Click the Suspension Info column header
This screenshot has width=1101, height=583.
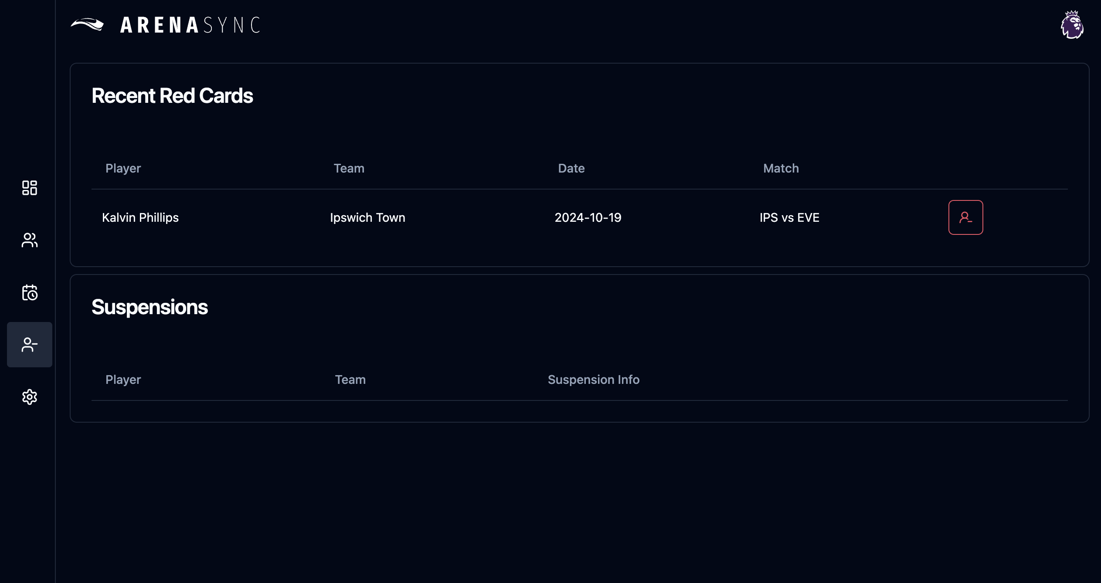click(x=593, y=380)
